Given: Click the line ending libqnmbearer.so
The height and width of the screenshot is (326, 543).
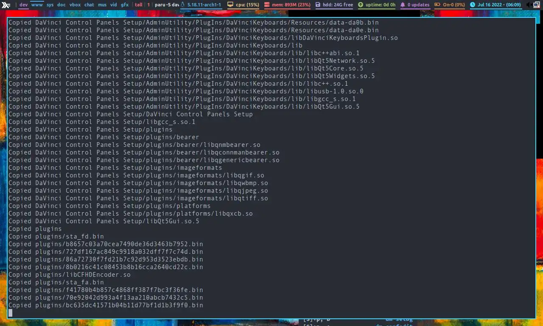Looking at the screenshot, I should click(134, 145).
